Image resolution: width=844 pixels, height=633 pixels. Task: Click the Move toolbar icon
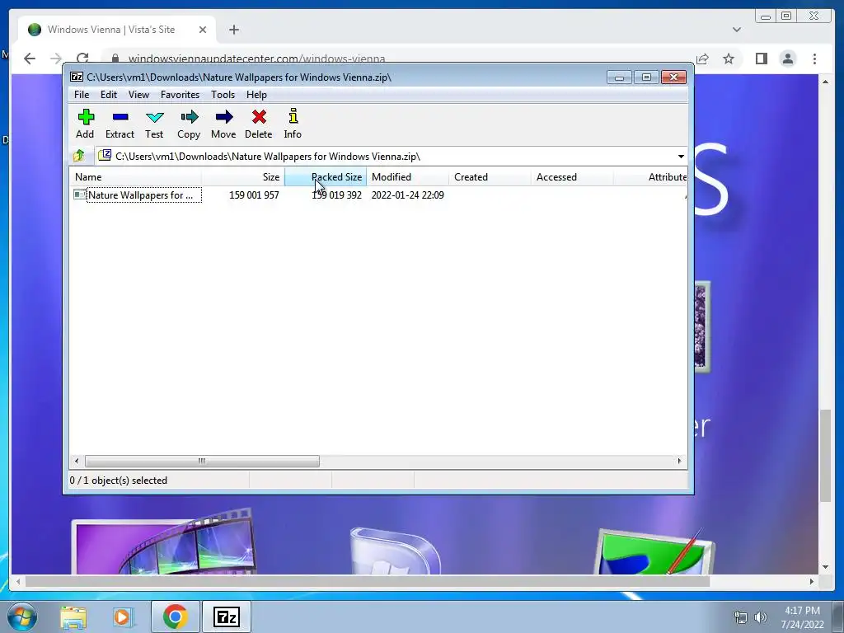[223, 124]
